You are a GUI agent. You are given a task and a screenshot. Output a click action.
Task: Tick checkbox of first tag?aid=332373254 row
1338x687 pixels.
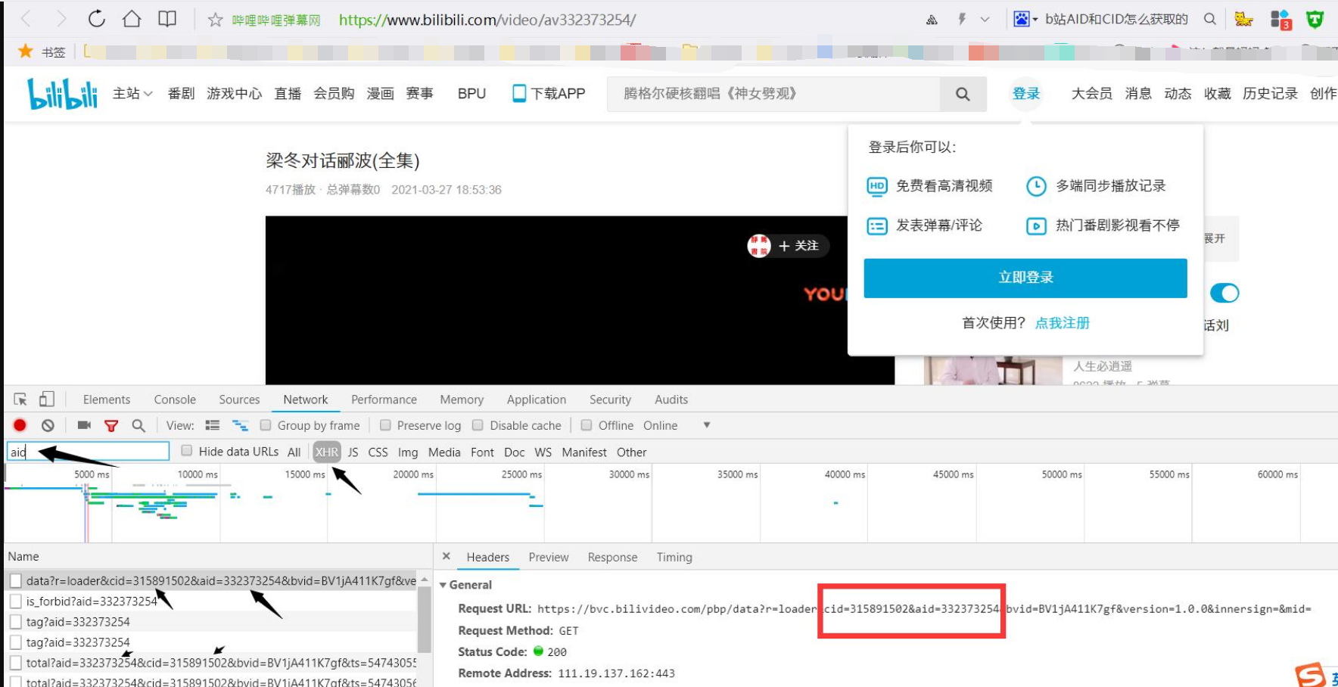(15, 622)
